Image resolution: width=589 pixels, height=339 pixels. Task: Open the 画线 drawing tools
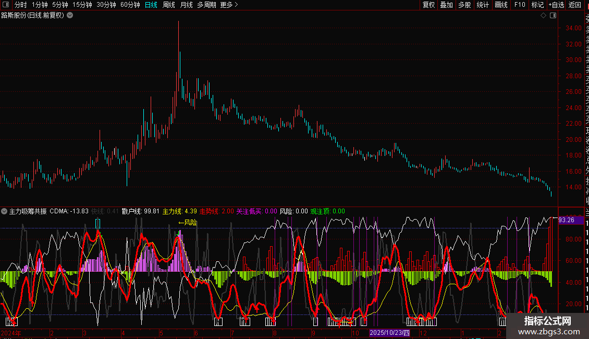pos(501,5)
